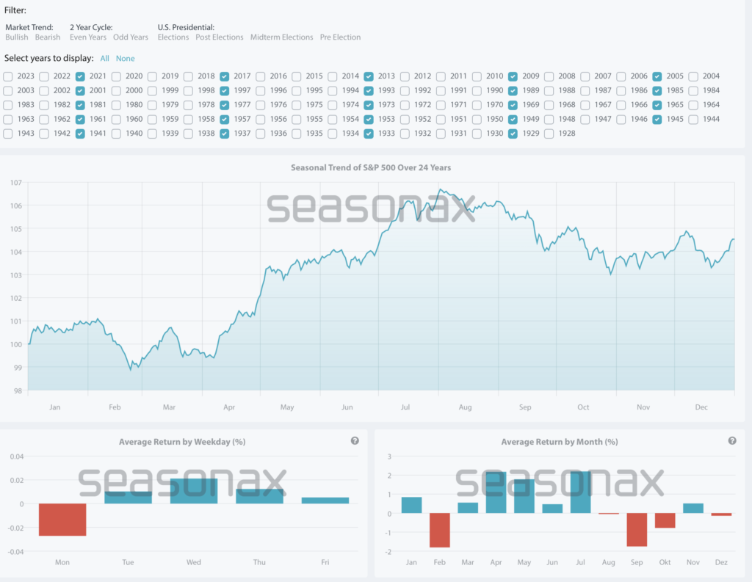The image size is (752, 582).
Task: Open help icon on Average Return by Weekday
Action: click(355, 441)
